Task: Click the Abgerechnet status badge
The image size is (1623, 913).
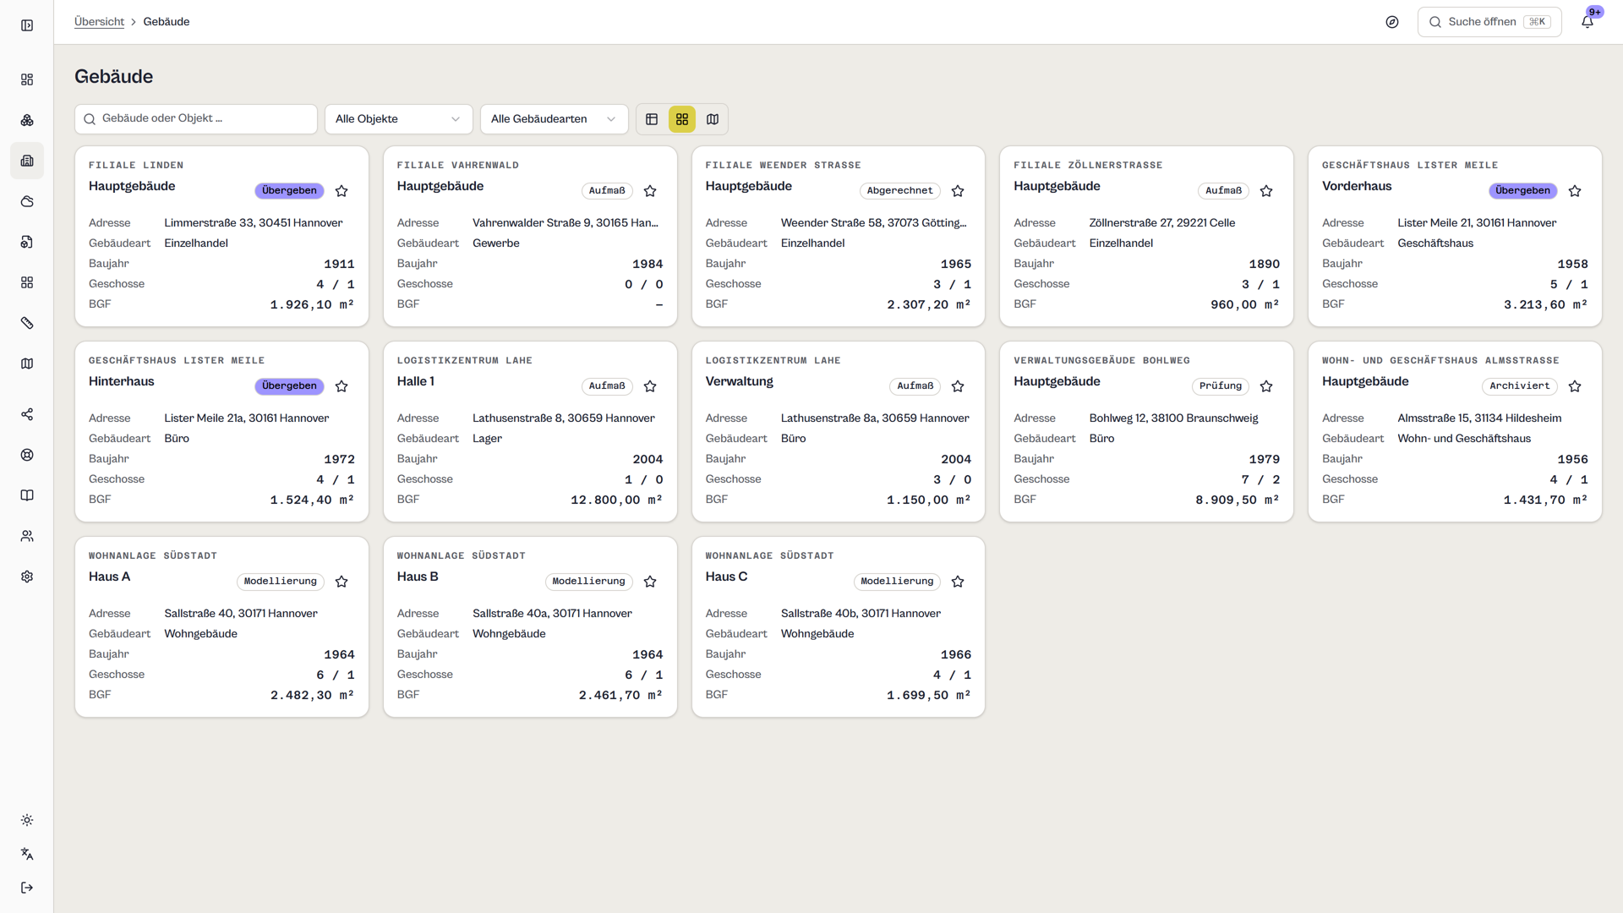Action: [899, 191]
